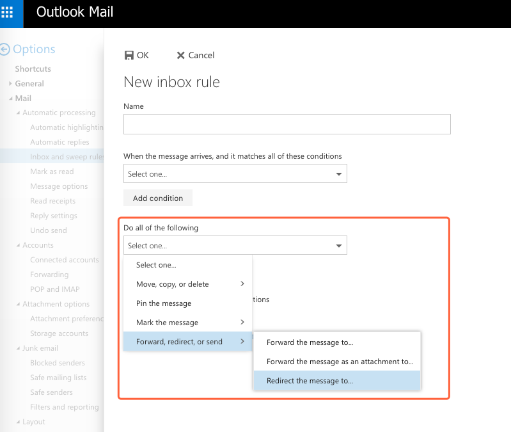Go to Blocked senders settings

pos(58,363)
